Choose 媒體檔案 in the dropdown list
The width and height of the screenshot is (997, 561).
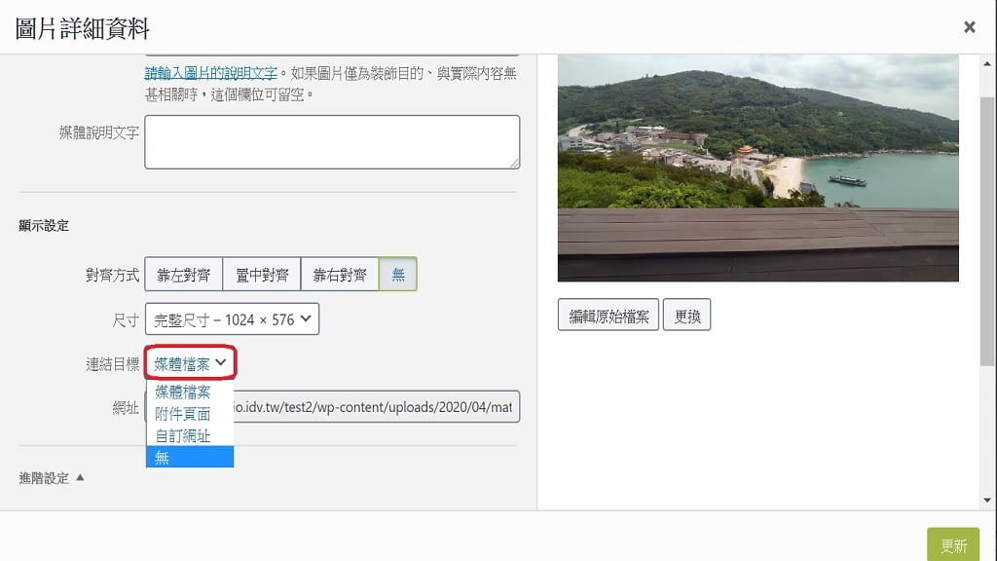[183, 393]
